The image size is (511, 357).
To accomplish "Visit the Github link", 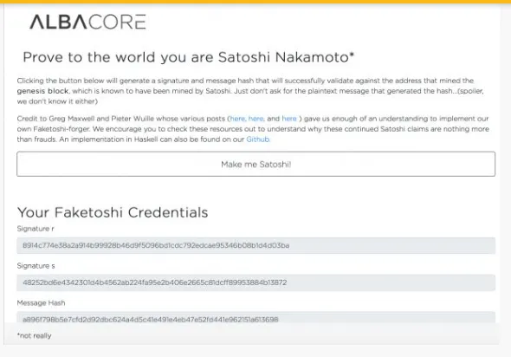I will point(258,140).
